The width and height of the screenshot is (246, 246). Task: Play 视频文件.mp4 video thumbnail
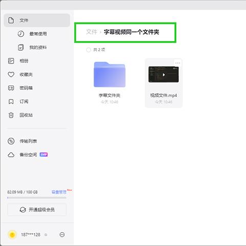163,75
